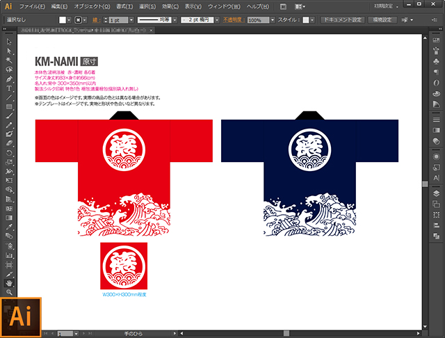Open the workspace switcher 初期設定 dropdown
The height and width of the screenshot is (338, 445).
[405, 6]
